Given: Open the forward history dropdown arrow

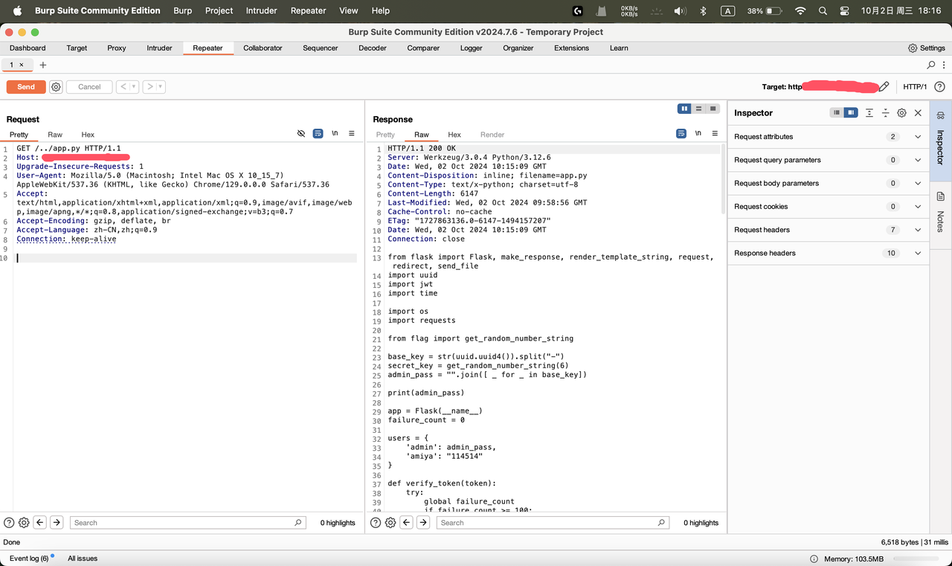Looking at the screenshot, I should 160,87.
